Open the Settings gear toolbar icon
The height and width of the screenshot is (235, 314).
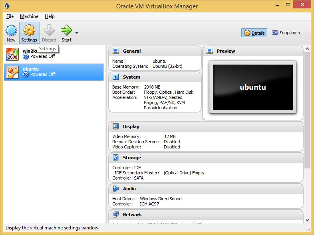click(29, 30)
